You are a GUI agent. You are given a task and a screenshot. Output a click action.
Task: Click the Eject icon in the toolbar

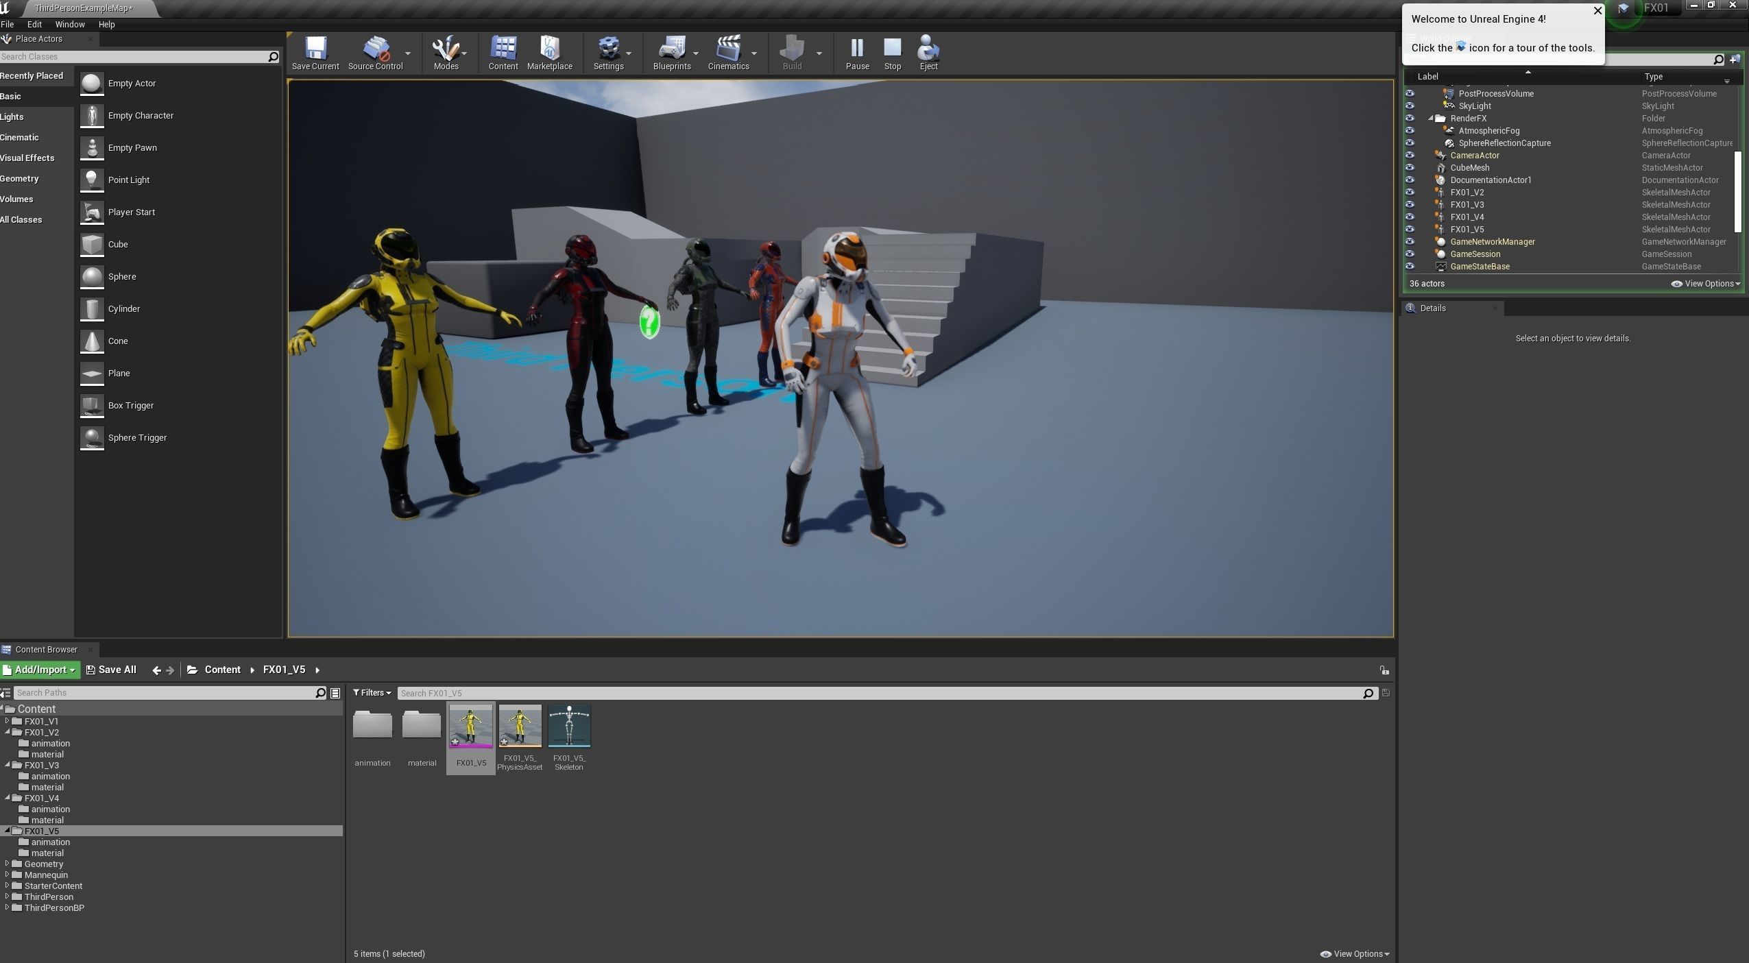point(928,52)
